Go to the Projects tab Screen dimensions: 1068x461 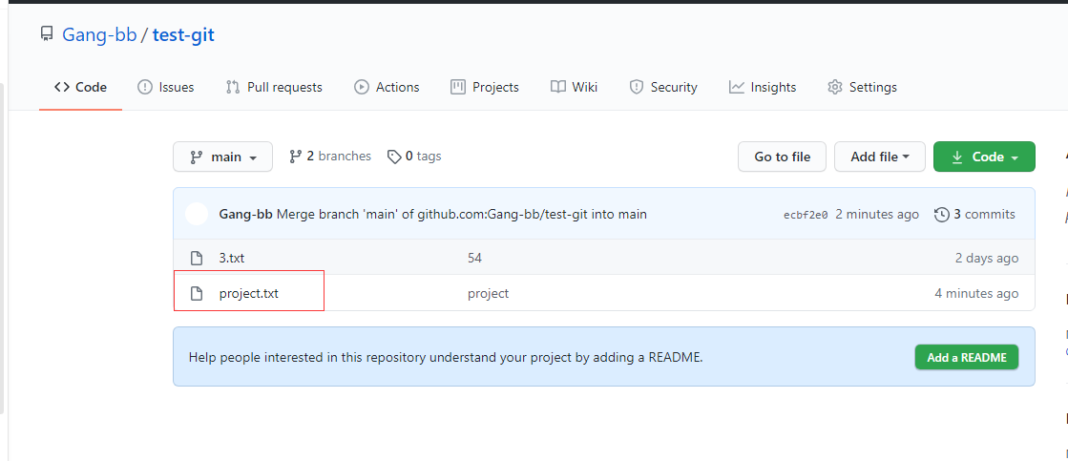484,87
